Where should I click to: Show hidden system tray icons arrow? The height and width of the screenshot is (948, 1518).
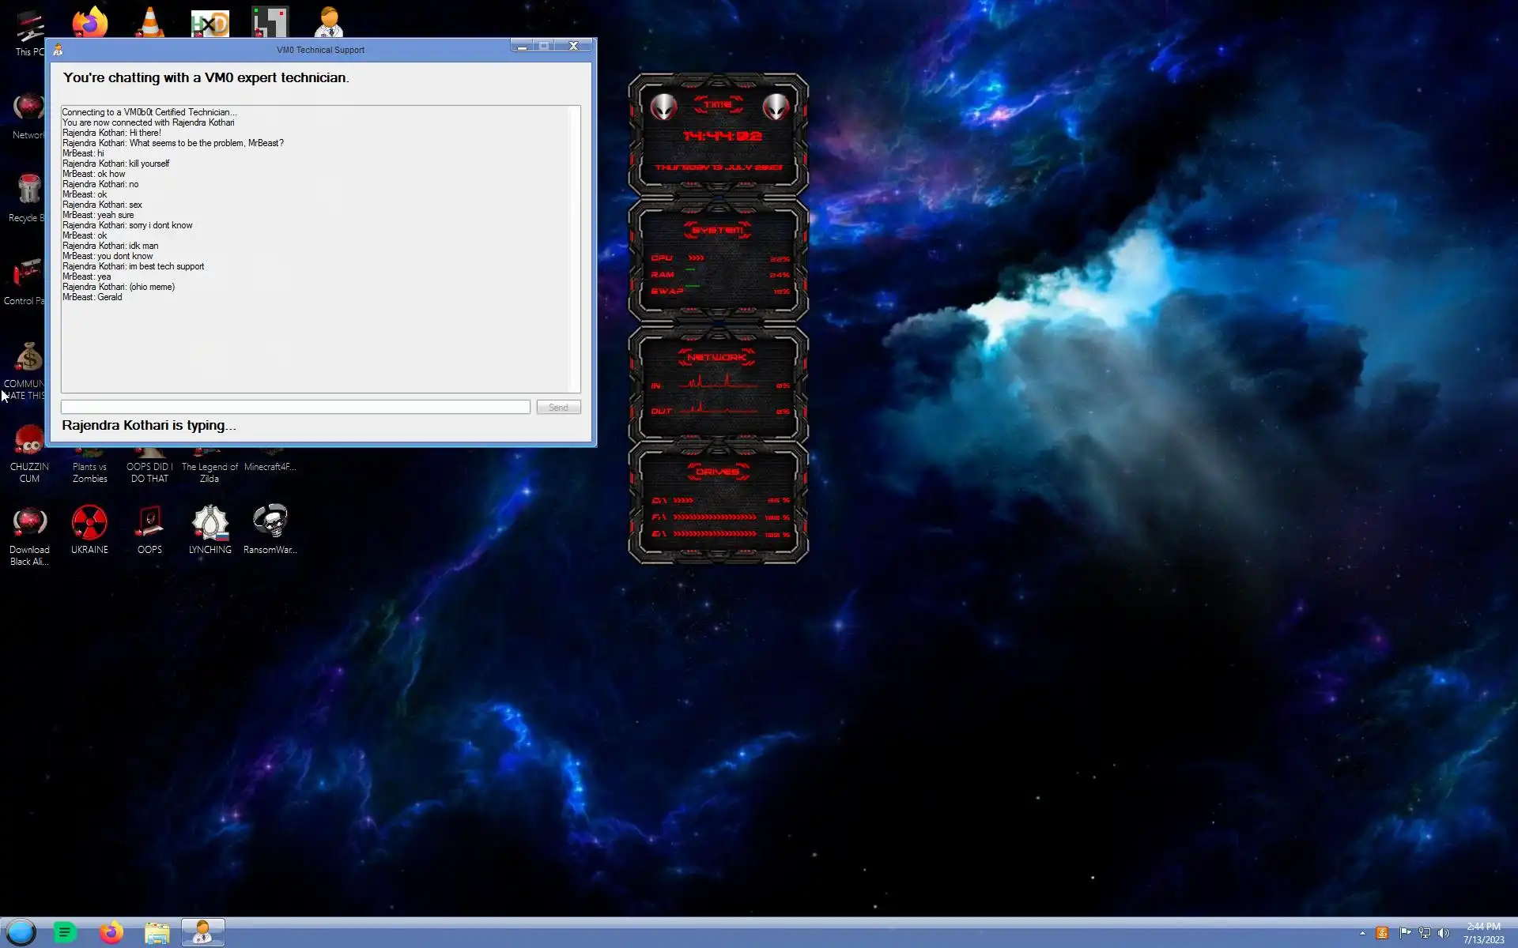tap(1362, 933)
